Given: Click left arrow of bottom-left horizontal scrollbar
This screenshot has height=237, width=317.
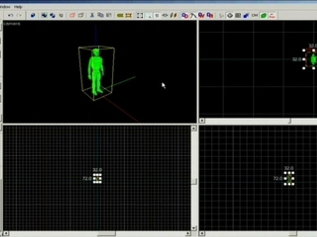Looking at the screenshot, I should tap(6, 233).
